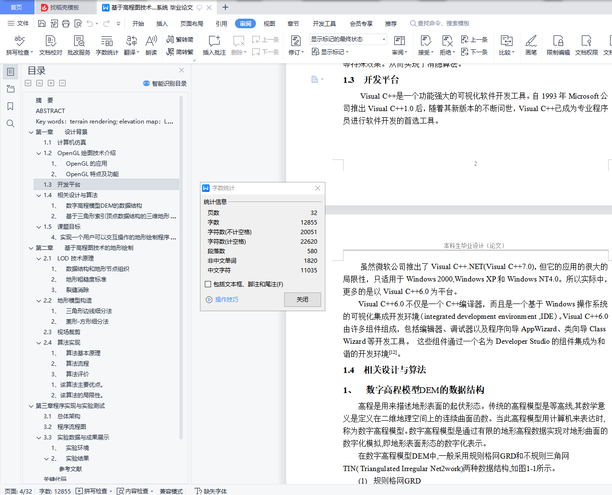
Task: Close the 目录 outline panel
Action: click(x=181, y=70)
